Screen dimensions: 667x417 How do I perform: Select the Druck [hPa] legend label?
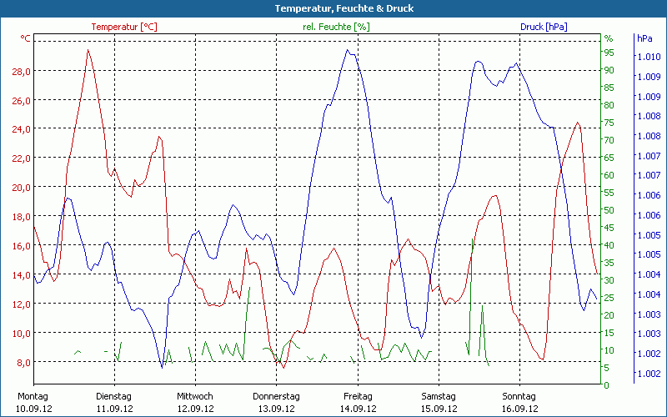[544, 27]
